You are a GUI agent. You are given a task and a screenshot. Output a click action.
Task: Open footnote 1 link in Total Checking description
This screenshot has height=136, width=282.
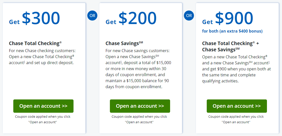coord(24,62)
